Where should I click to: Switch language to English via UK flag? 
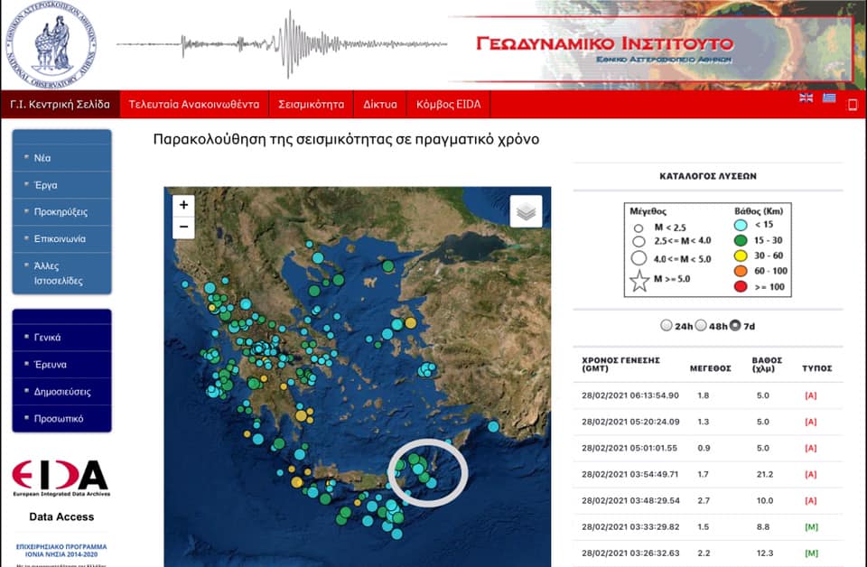click(x=806, y=98)
